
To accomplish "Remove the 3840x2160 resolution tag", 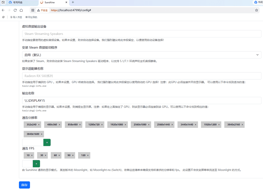I will click(242, 125).
